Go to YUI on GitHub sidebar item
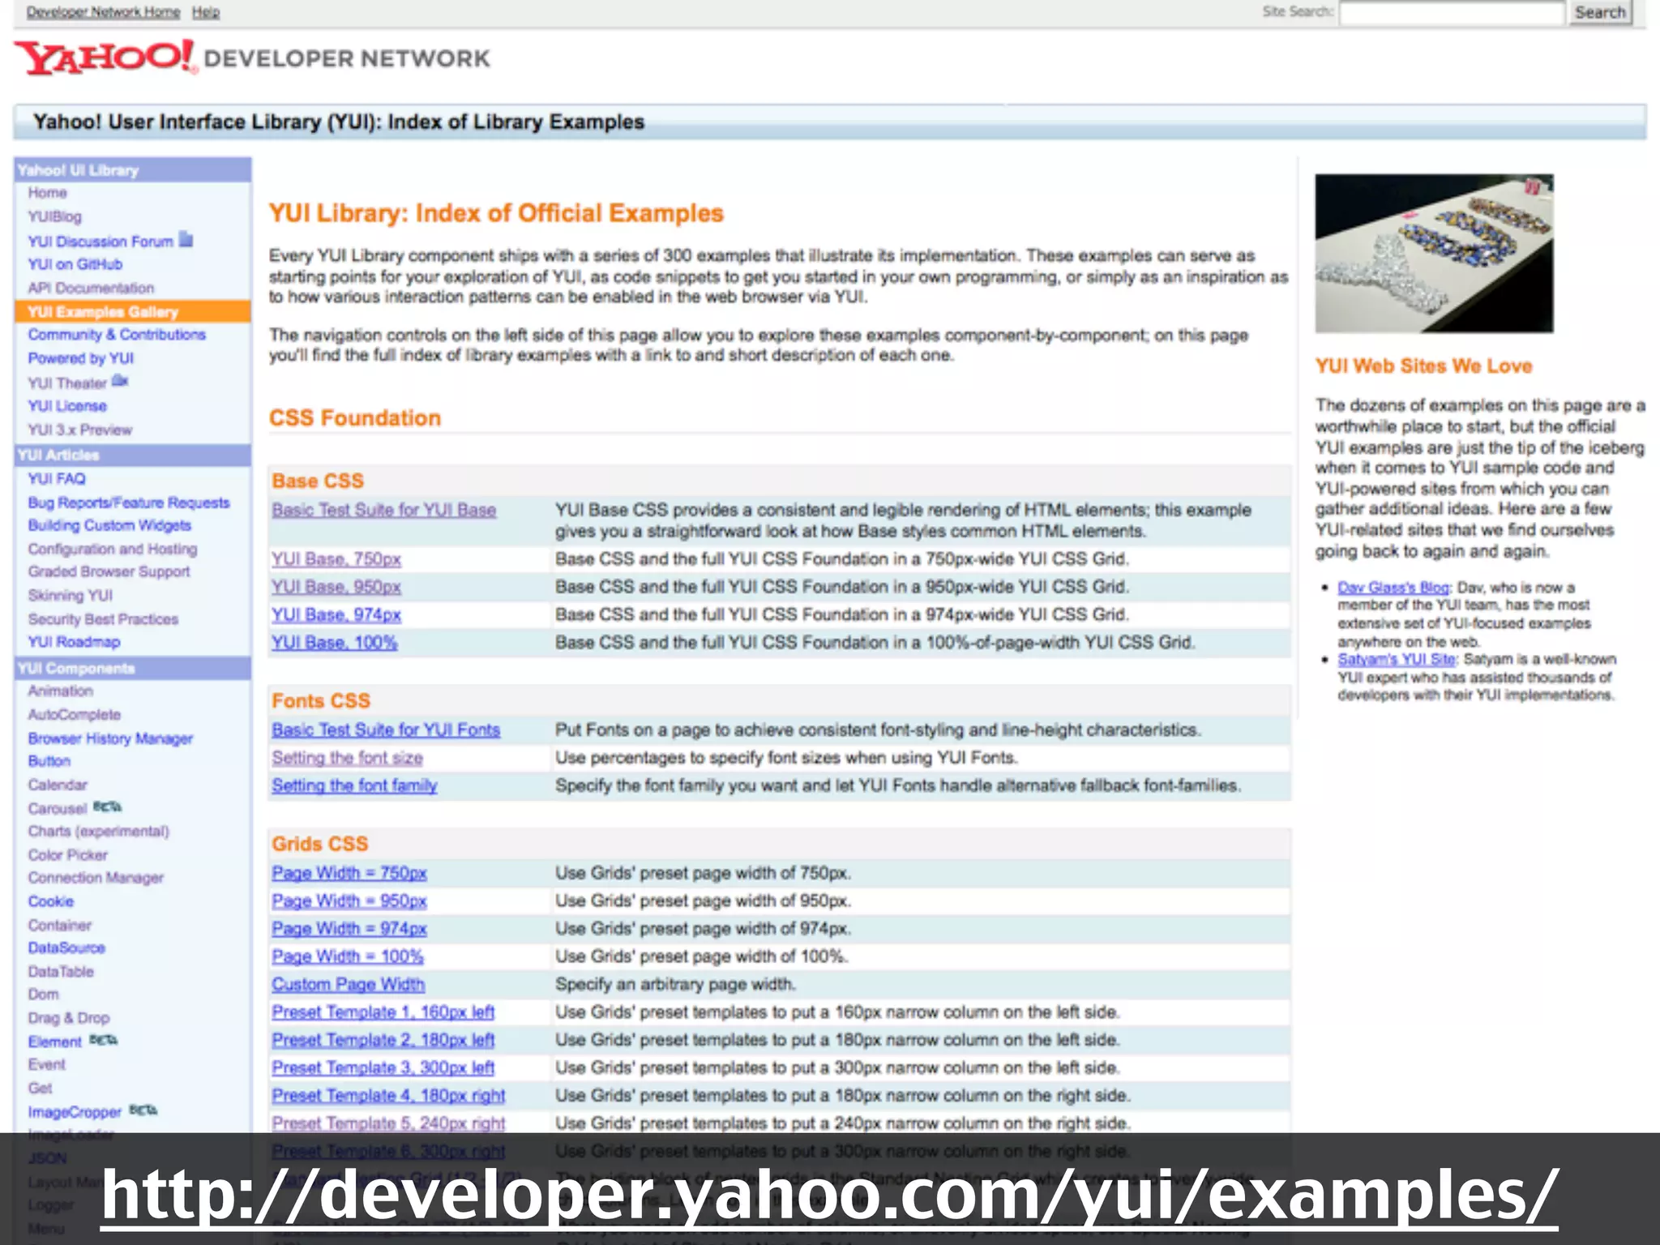The width and height of the screenshot is (1660, 1245). 75,264
